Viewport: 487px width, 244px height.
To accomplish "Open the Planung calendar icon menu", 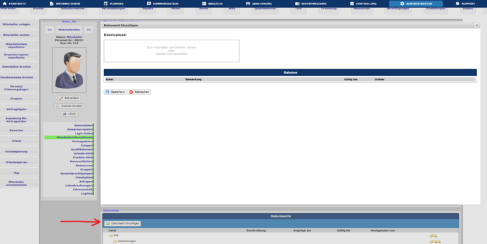I will pyautogui.click(x=105, y=4).
